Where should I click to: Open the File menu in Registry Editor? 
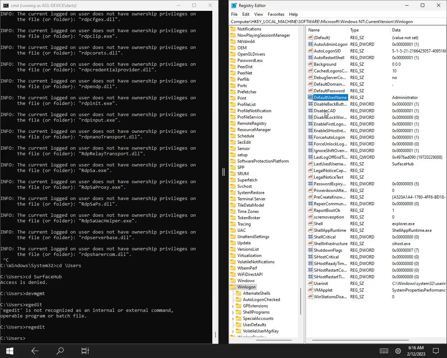234,14
